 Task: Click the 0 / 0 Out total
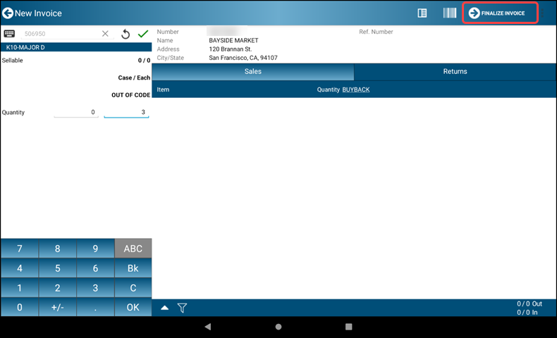530,304
